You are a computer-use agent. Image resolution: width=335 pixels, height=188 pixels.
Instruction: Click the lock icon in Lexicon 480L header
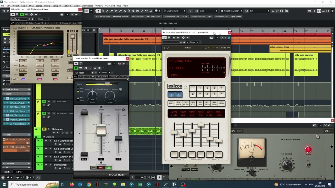click(x=226, y=38)
